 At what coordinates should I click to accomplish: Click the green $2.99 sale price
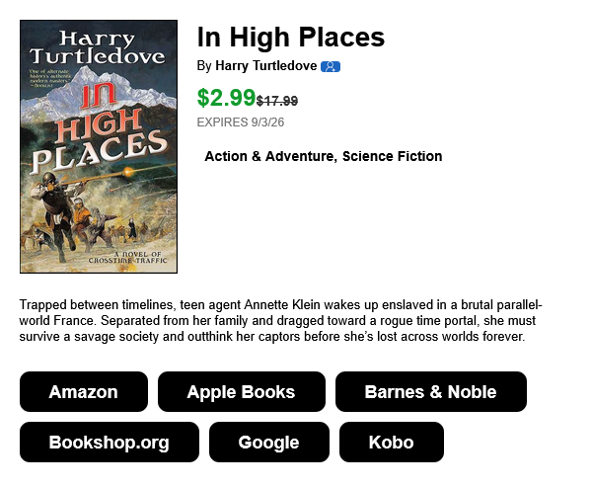(226, 98)
